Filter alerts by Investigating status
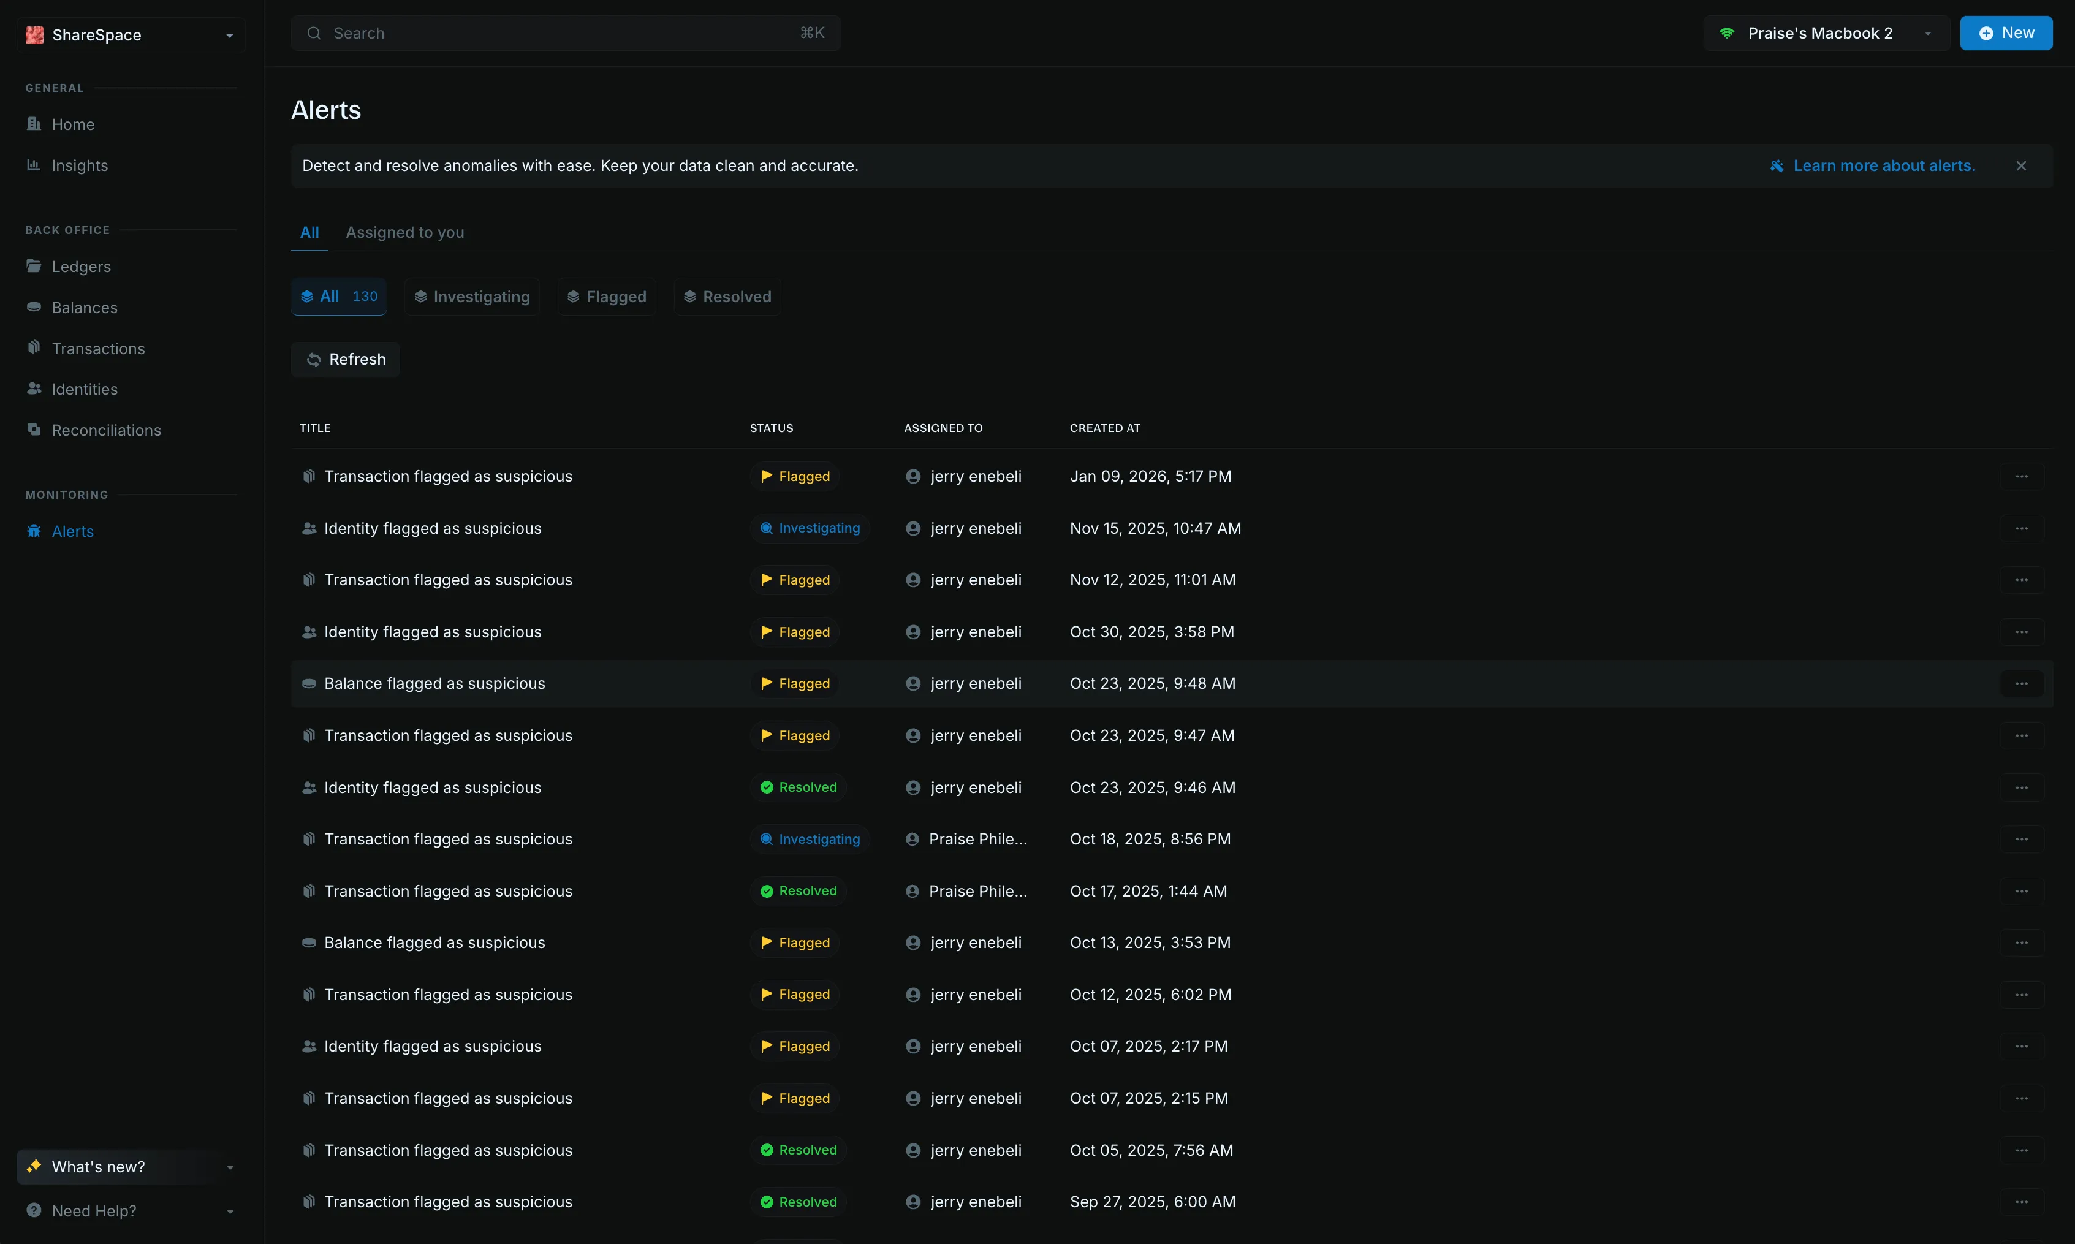This screenshot has width=2075, height=1244. click(472, 297)
